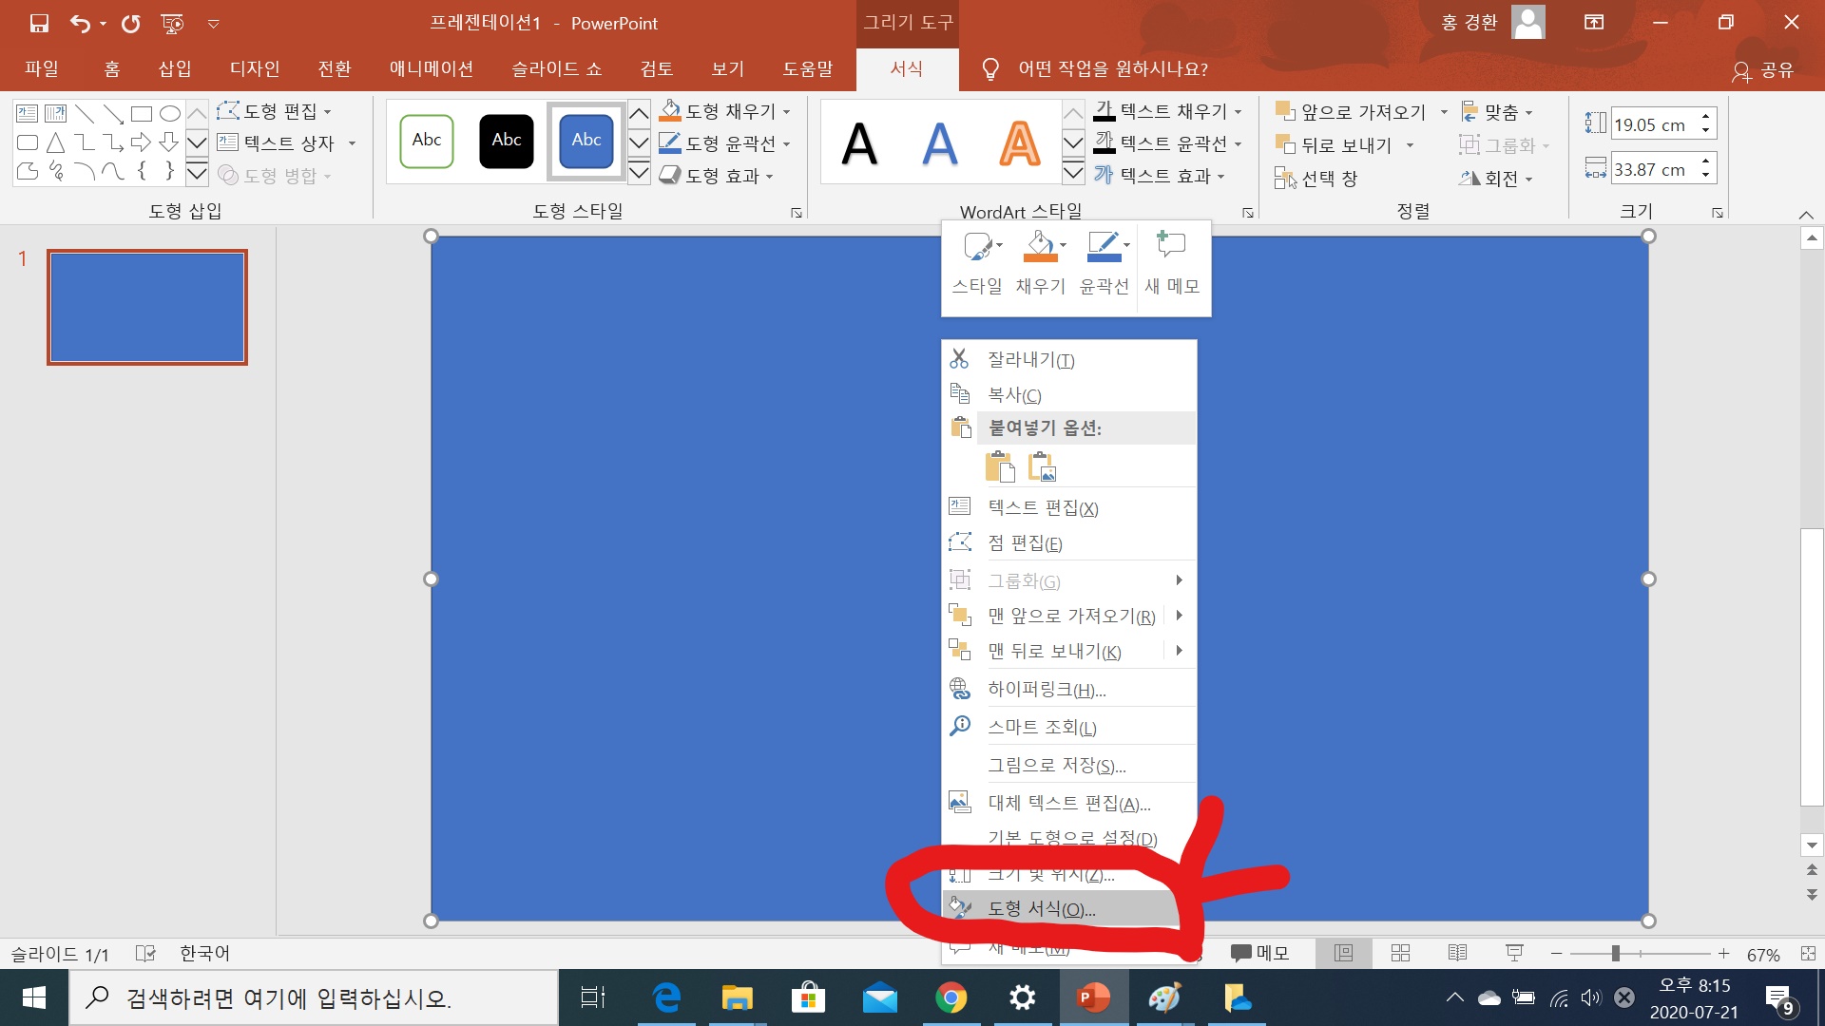Open the Design (디자인) ribbon tab
Screen dimensions: 1825x1026
click(x=255, y=68)
